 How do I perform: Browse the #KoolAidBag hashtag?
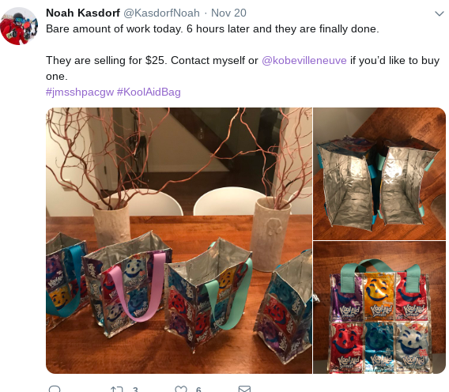(x=149, y=92)
